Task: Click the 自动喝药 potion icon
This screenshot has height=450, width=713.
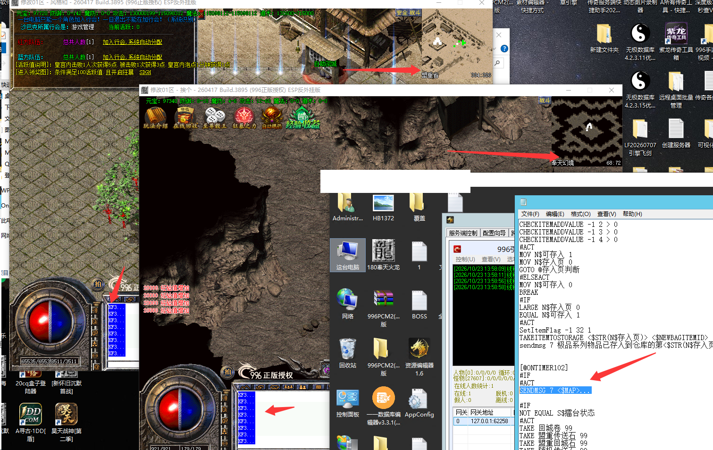Action: 272,118
